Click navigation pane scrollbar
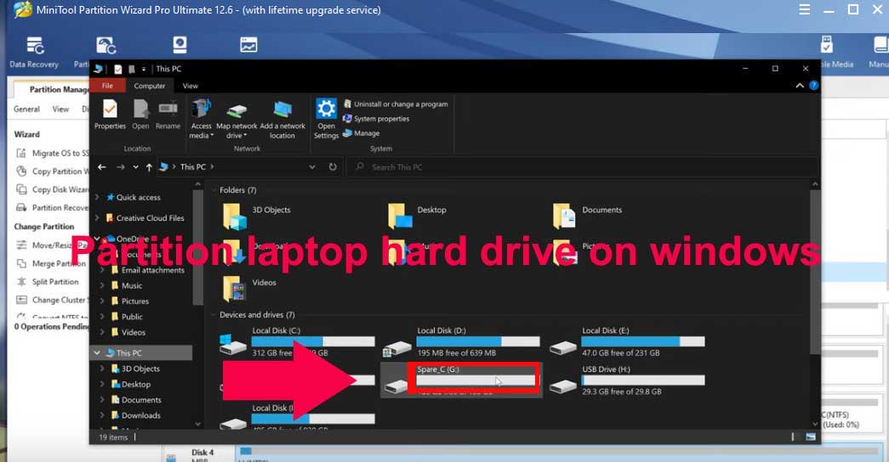The width and height of the screenshot is (889, 462). (197, 249)
